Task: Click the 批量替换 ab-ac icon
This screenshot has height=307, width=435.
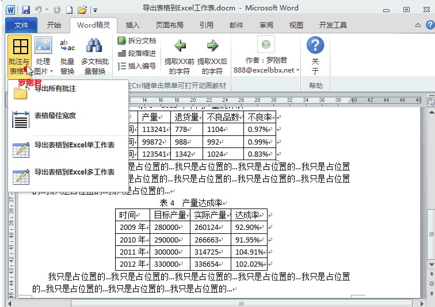Action: pyautogui.click(x=67, y=56)
